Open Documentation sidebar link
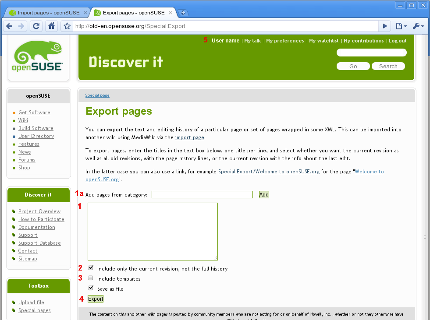 point(37,227)
